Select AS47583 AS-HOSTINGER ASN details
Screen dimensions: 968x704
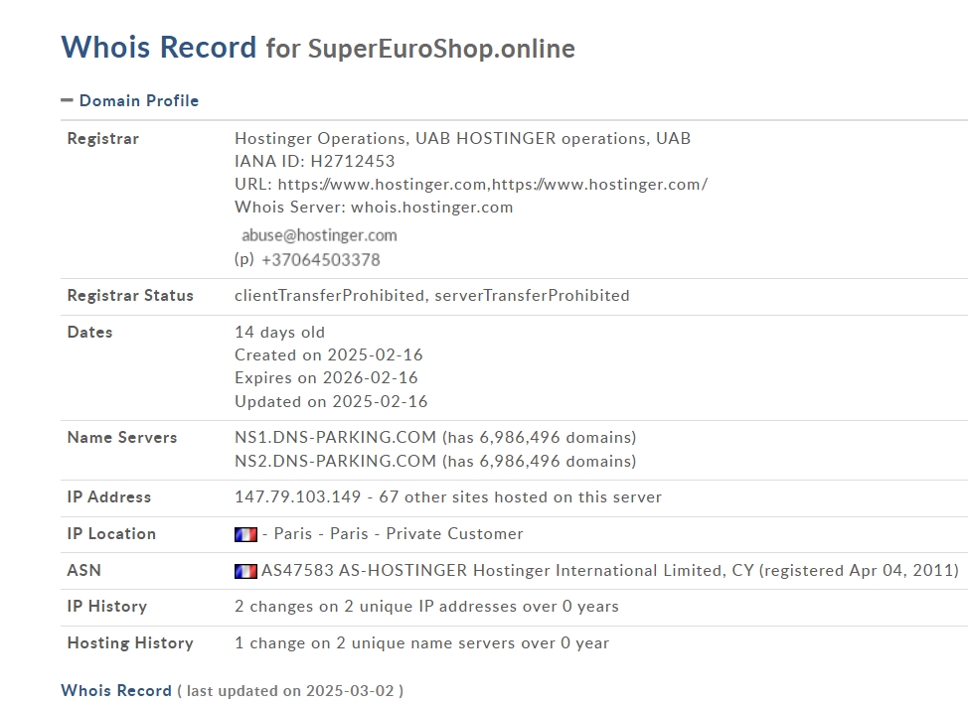[610, 570]
